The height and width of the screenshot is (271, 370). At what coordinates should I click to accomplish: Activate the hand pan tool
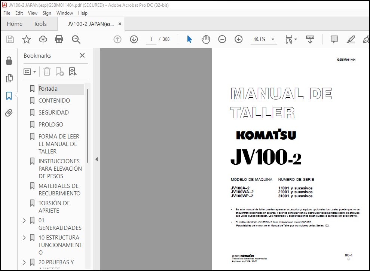pos(206,39)
